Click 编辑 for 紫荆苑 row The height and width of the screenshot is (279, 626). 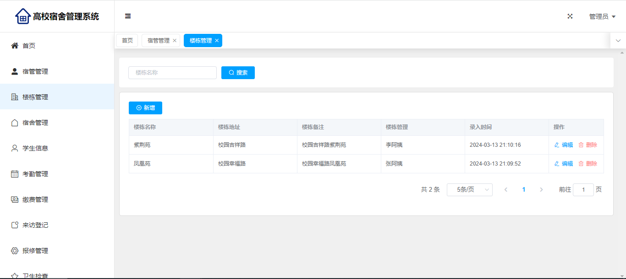tap(564, 145)
